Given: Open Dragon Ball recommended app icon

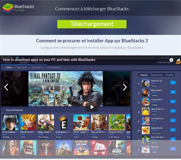Looking at the screenshot, I should [28, 122].
